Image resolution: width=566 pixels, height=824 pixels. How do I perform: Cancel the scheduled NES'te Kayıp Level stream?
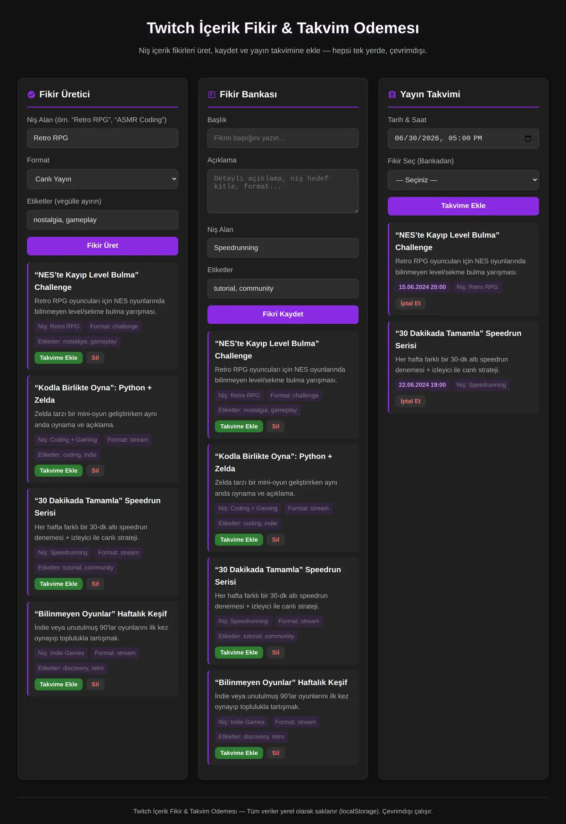(410, 303)
